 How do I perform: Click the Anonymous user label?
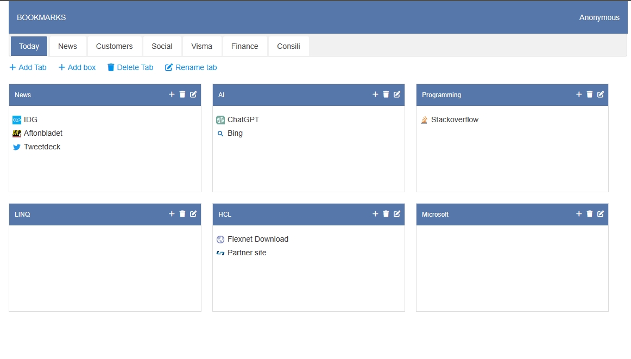coord(599,18)
